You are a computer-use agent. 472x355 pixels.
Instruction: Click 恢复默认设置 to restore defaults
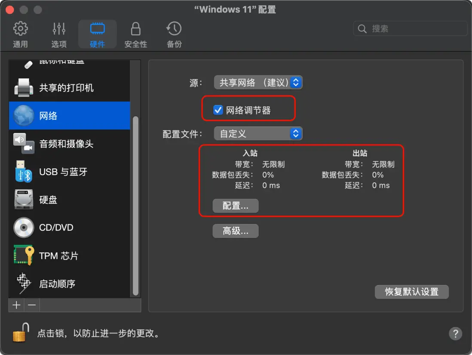pyautogui.click(x=411, y=292)
